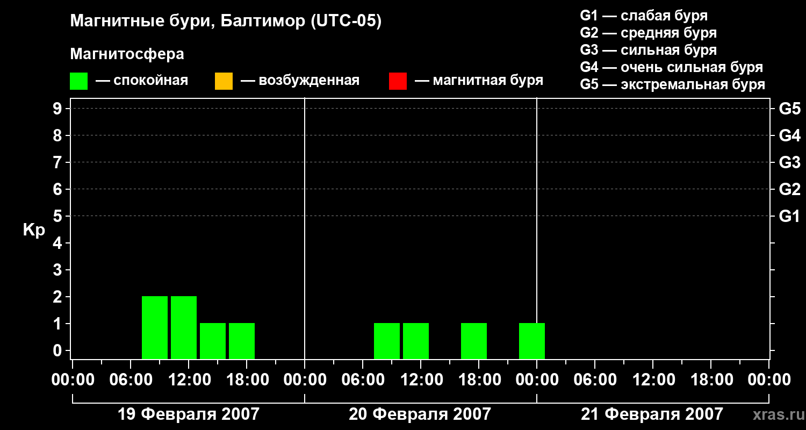This screenshot has width=806, height=430.
Task: Click the Kp 1 bar for 16:00–19:00 on 20 Февраля
Action: 474,341
